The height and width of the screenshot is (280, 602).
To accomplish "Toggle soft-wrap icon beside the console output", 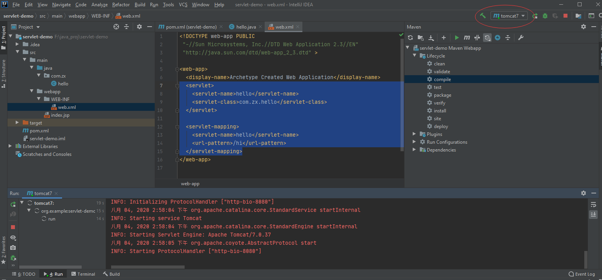I will click(x=593, y=204).
